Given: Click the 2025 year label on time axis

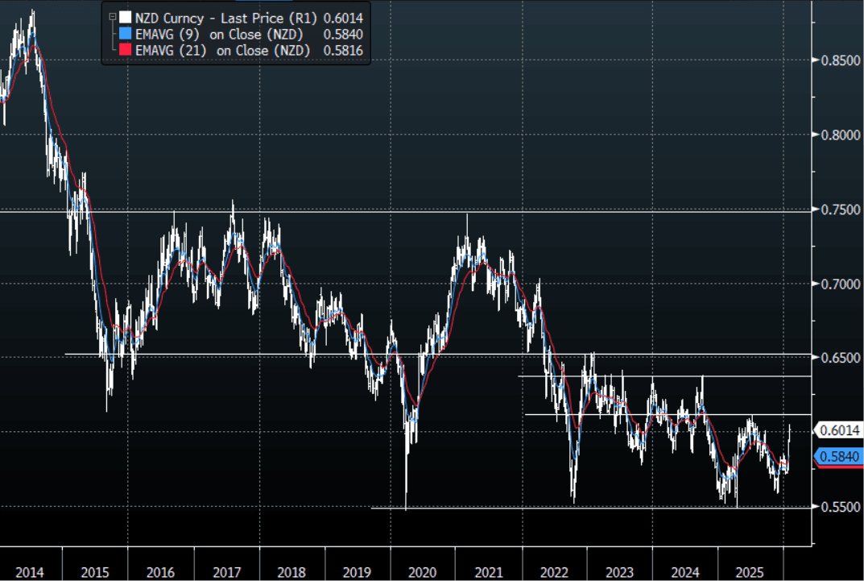Looking at the screenshot, I should pyautogui.click(x=750, y=572).
